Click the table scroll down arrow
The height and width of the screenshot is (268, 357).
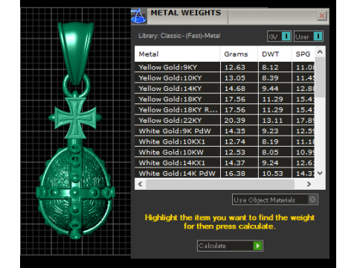(x=320, y=173)
